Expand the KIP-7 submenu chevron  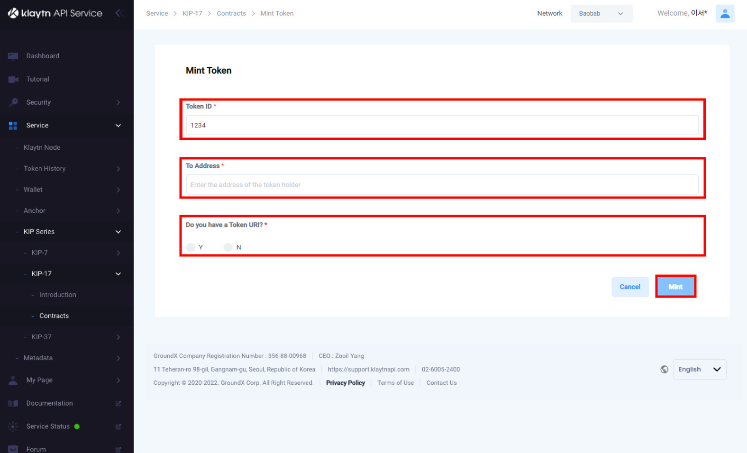pyautogui.click(x=118, y=253)
